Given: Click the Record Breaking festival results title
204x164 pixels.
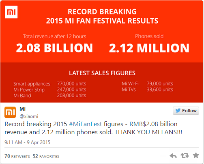Looking at the screenshot, I should pos(102,16).
